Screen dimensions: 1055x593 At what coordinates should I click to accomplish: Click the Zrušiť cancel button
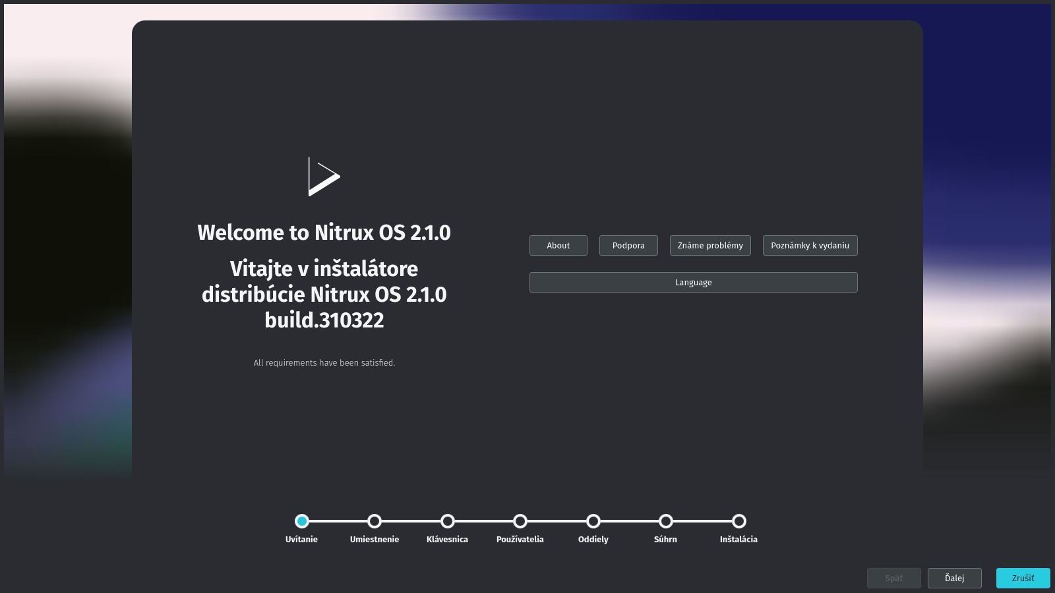(x=1023, y=578)
